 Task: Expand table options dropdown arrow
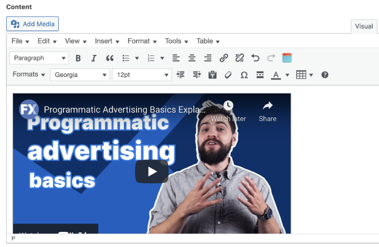(311, 75)
